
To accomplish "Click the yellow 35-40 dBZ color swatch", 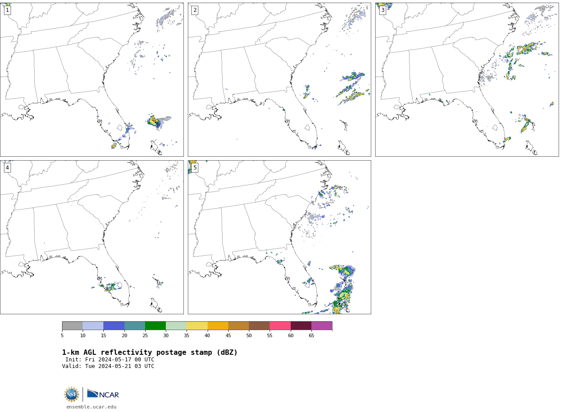I will click(x=197, y=326).
